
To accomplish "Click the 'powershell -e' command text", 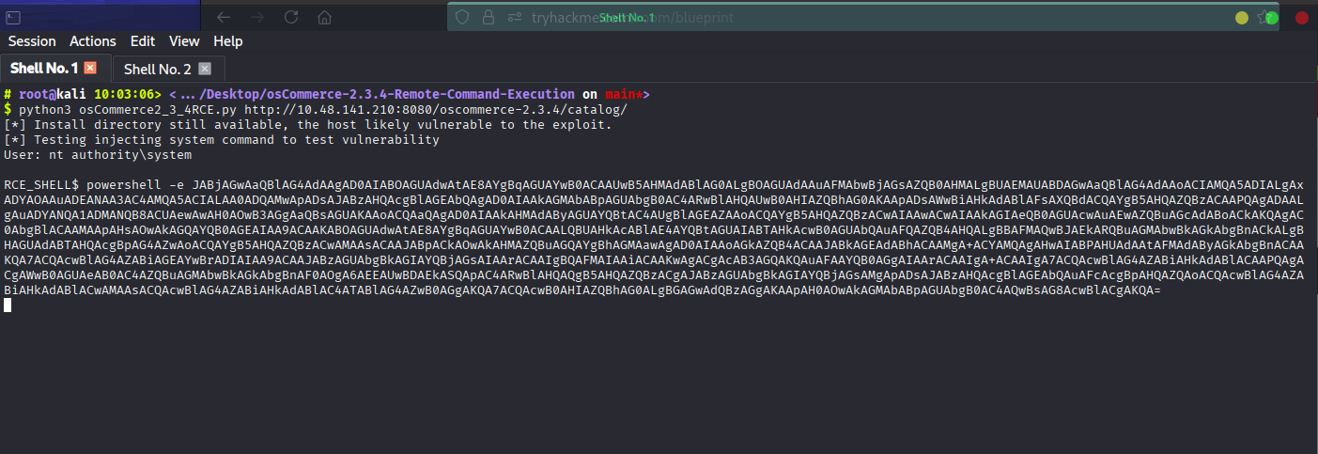I will (x=136, y=186).
